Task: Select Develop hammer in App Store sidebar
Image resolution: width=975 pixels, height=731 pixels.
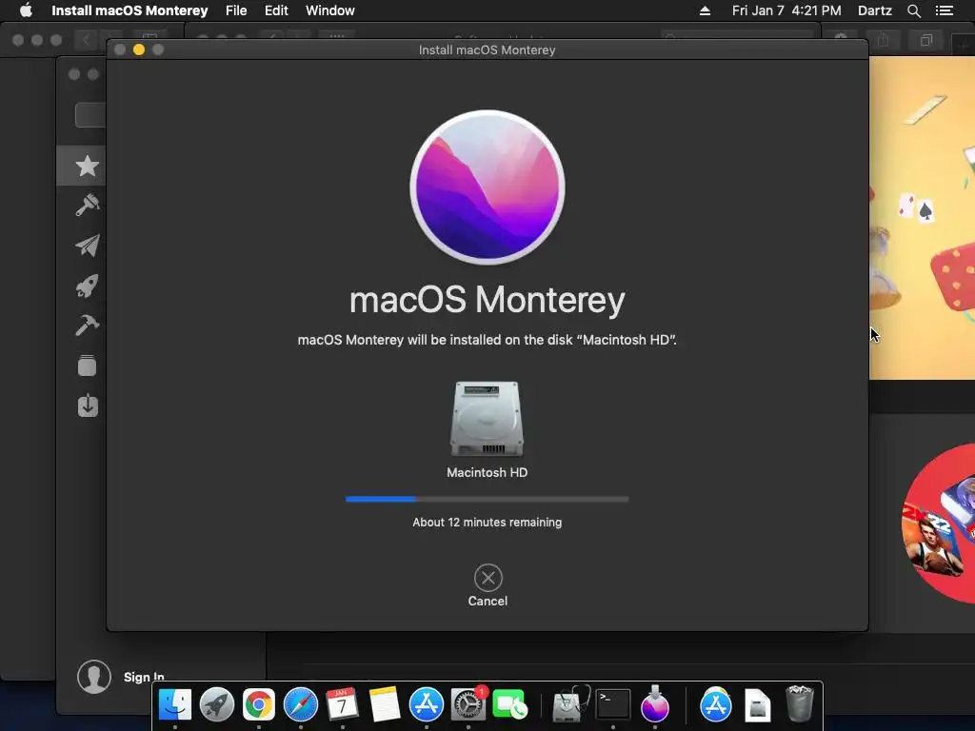Action: tap(87, 326)
